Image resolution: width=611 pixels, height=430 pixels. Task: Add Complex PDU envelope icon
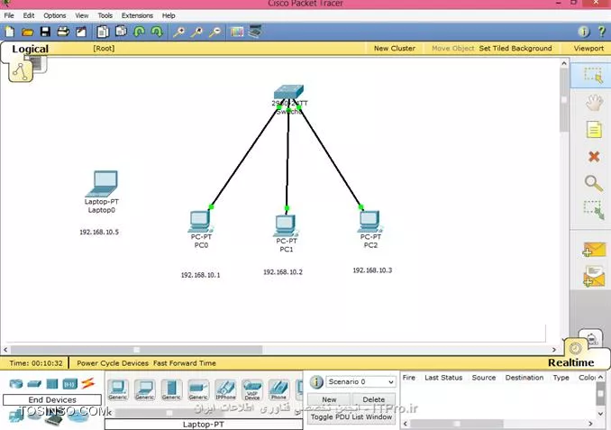click(x=594, y=277)
